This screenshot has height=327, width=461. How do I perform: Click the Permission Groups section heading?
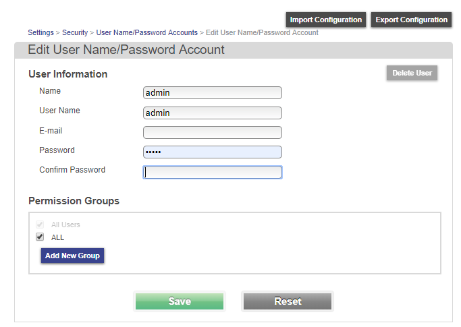tap(74, 201)
